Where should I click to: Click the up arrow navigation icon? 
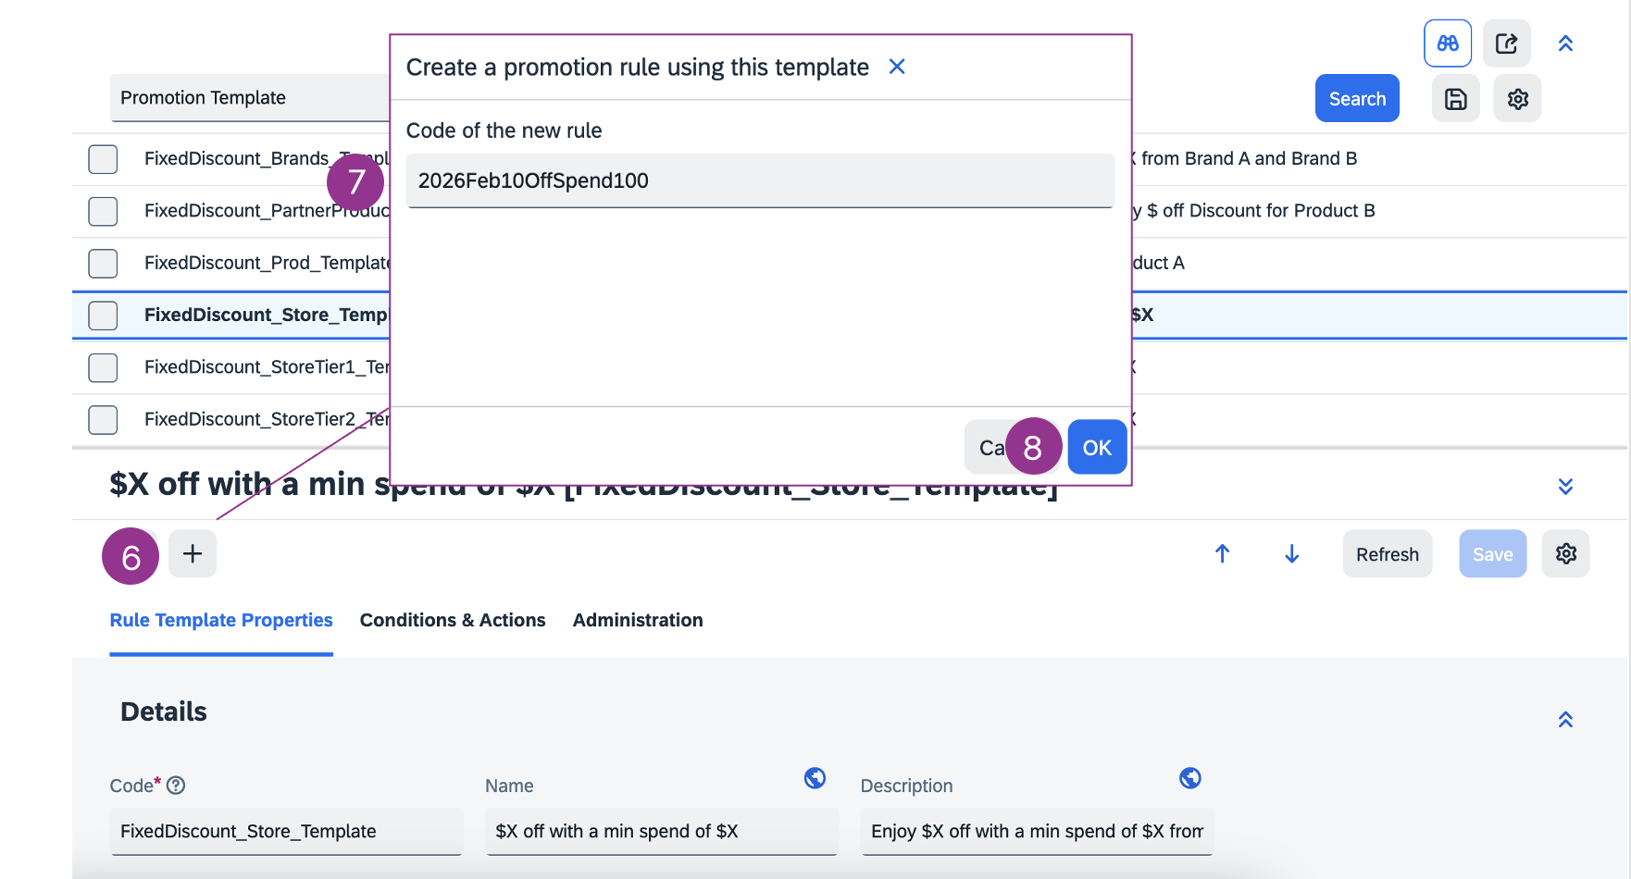(x=1222, y=553)
